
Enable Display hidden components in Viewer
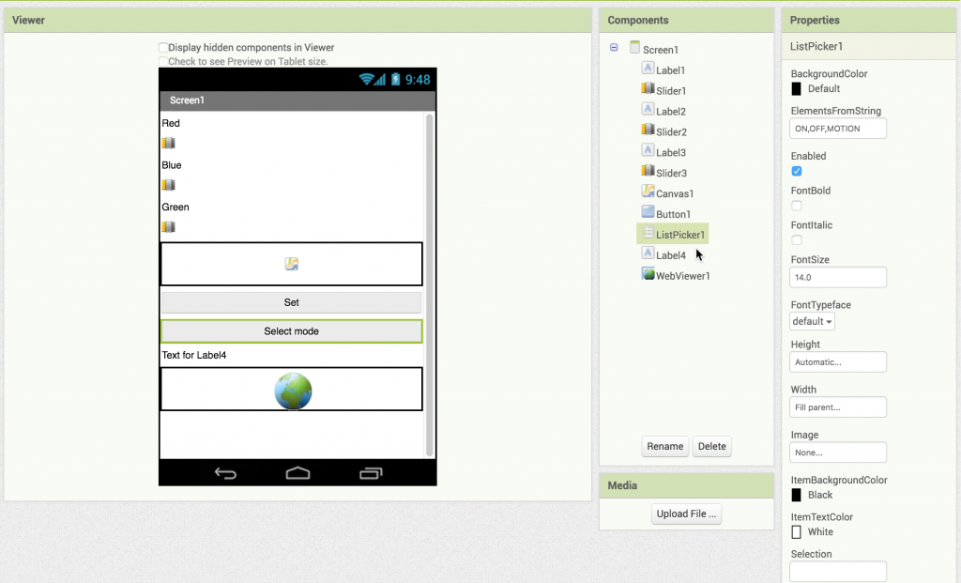(x=164, y=48)
